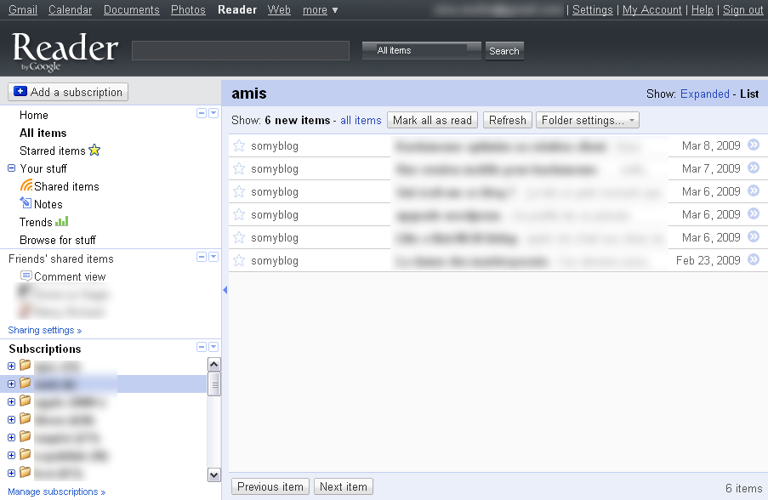768x500 pixels.
Task: Click the first subscription folder icon
Action: click(x=25, y=365)
